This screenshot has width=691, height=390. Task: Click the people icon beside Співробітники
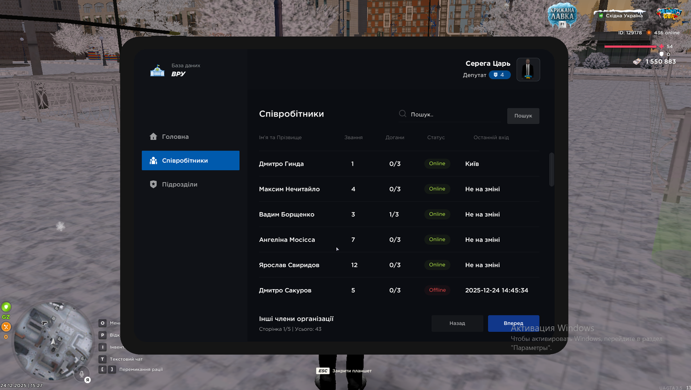coord(153,160)
